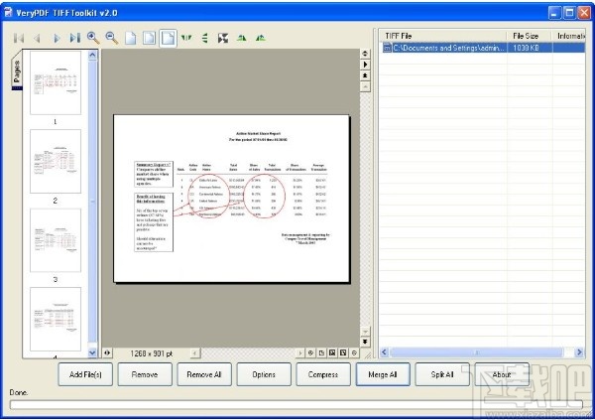Click the Compress button
The image size is (595, 420).
coord(323,374)
